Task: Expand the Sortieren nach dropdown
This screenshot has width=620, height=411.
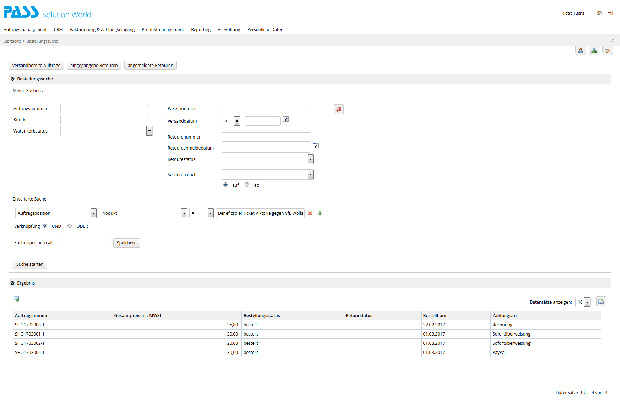Action: point(310,175)
